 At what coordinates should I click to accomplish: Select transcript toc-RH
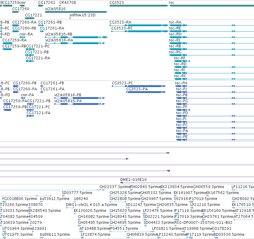coord(212,37)
